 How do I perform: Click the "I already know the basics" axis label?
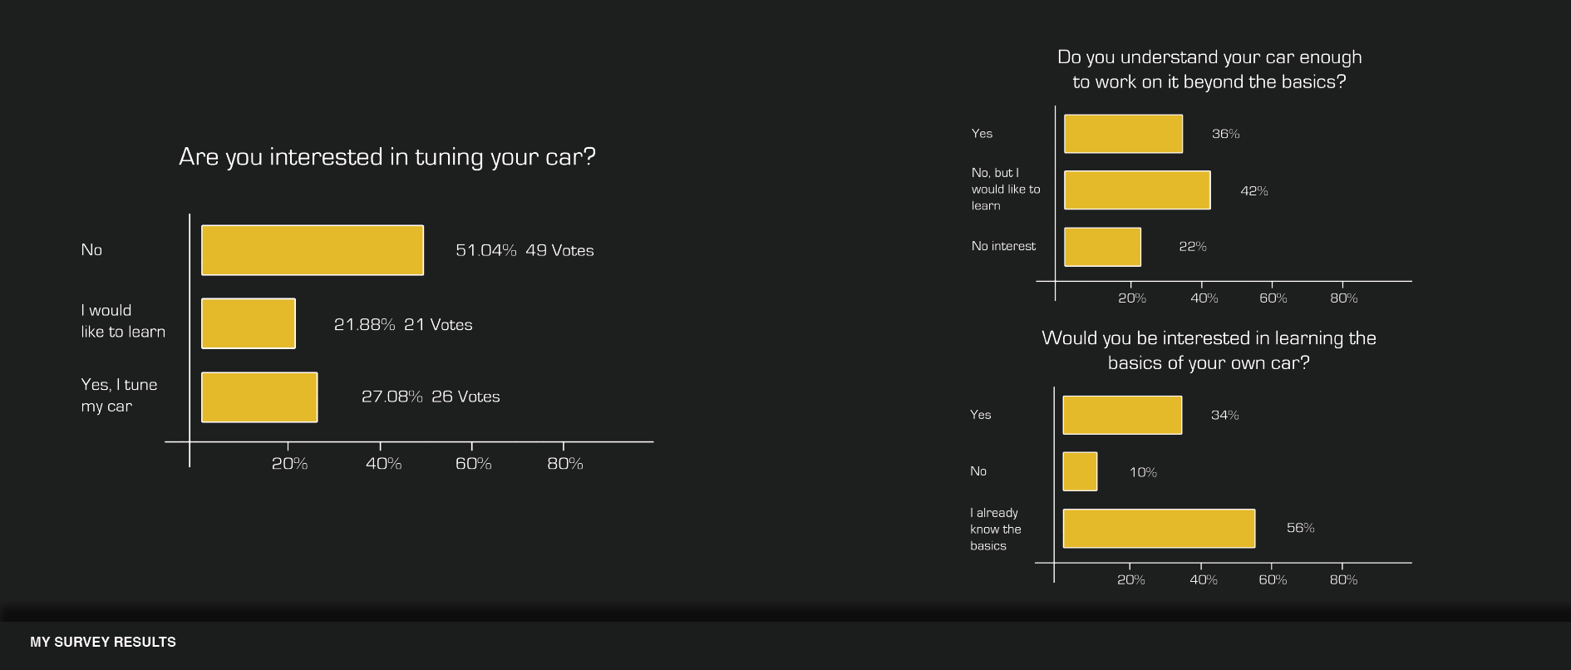pyautogui.click(x=995, y=529)
